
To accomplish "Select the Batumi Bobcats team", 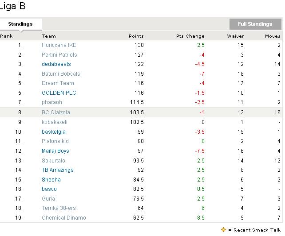I will click(x=61, y=74).
